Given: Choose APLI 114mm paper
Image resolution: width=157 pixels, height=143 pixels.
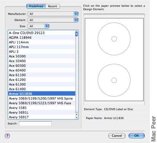Looking at the screenshot, I should point(42,42).
